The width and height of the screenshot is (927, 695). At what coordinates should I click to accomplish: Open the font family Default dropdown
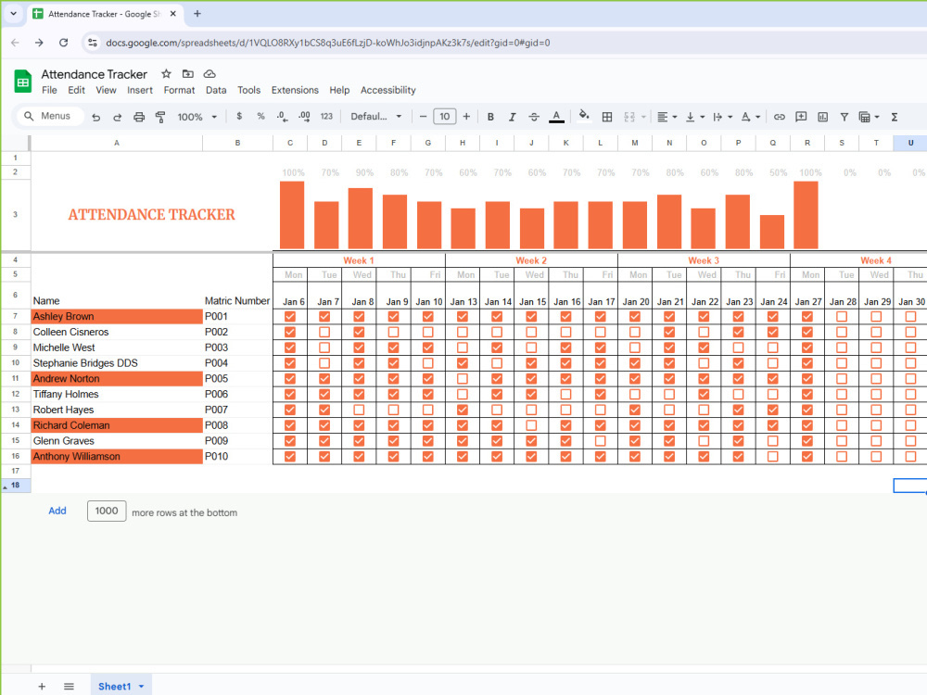pyautogui.click(x=376, y=117)
